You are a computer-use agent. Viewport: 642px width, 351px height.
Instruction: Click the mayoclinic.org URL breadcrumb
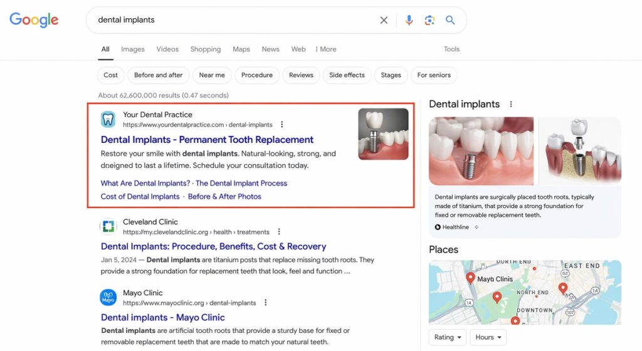(189, 303)
